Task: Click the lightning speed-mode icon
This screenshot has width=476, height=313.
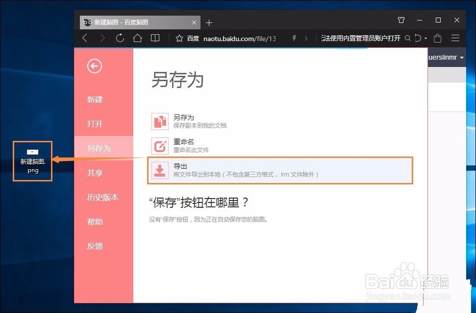Action: click(294, 38)
